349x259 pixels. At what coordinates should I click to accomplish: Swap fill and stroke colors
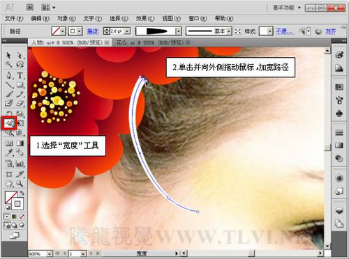22,193
